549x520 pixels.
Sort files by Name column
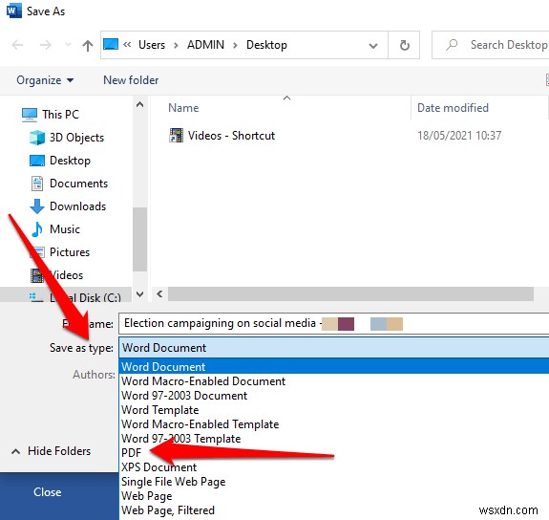(183, 108)
